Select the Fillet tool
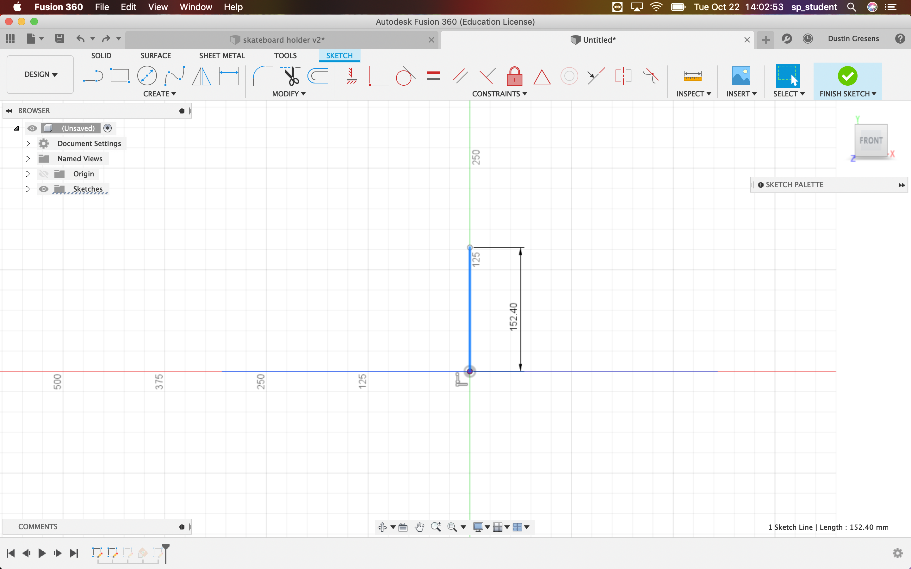The height and width of the screenshot is (569, 911). (x=262, y=76)
